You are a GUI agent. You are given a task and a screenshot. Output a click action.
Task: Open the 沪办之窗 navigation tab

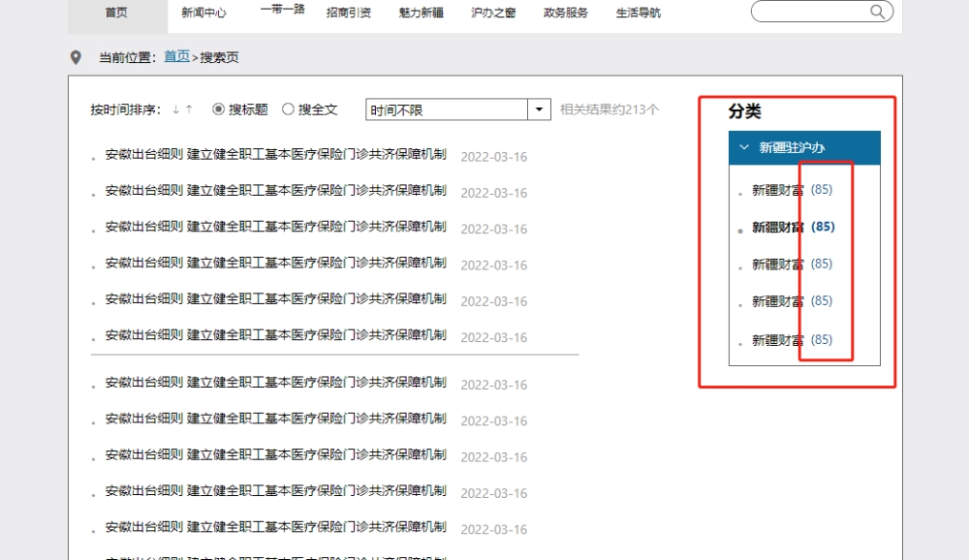tap(493, 13)
